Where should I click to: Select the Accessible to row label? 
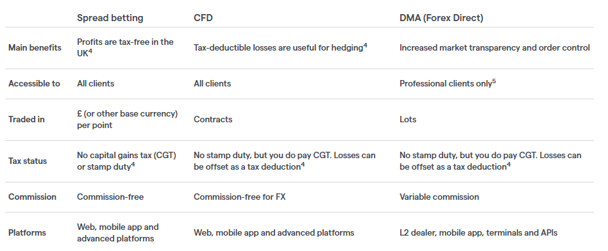pos(34,84)
